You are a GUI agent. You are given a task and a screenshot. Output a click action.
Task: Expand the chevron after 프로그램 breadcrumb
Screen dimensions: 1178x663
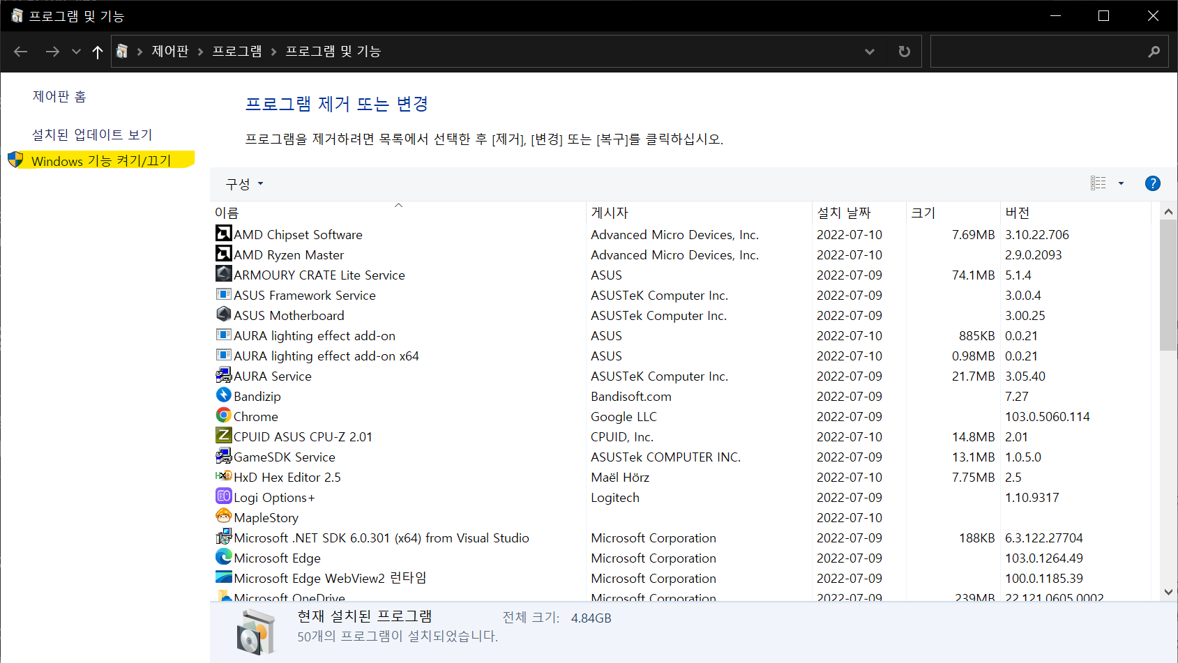(x=273, y=52)
